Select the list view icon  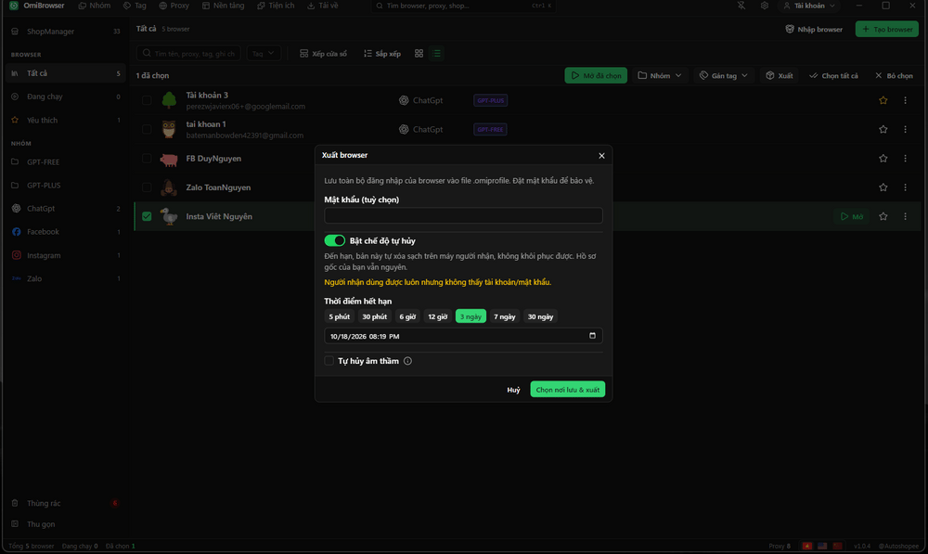pyautogui.click(x=437, y=53)
